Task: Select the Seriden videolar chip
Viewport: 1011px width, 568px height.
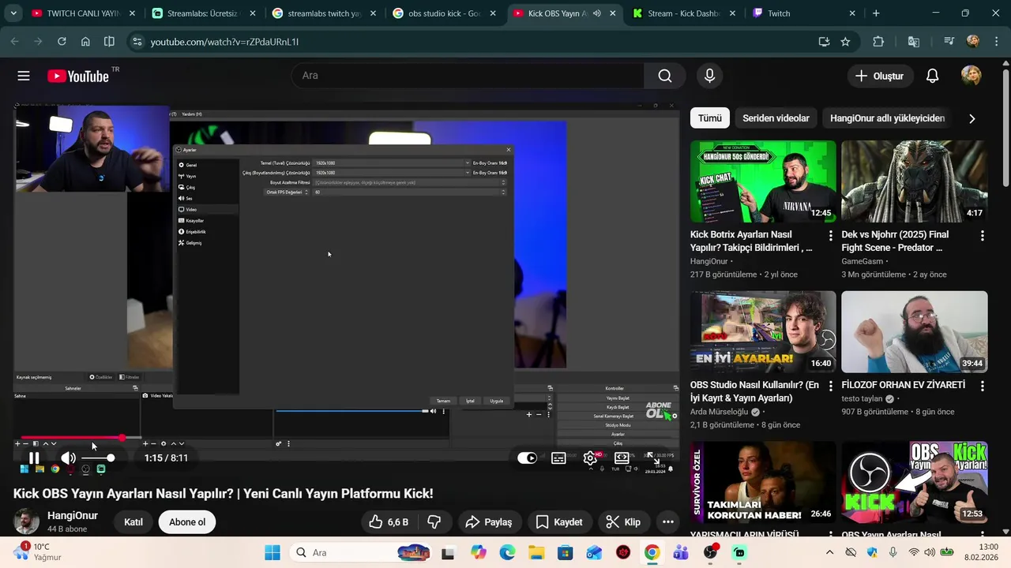Action: tap(776, 118)
